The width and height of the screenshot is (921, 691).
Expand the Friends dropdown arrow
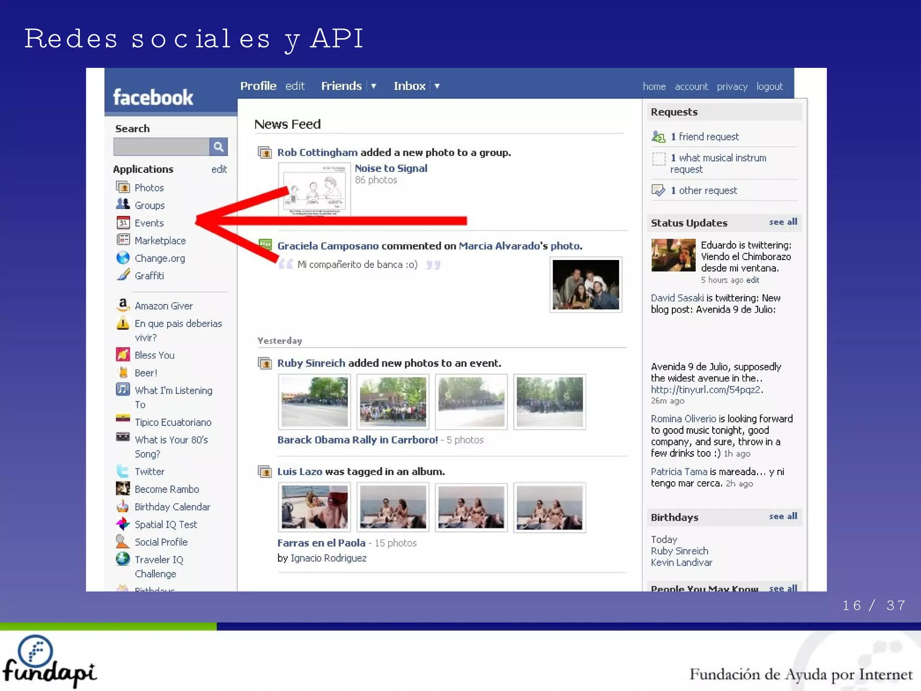click(x=373, y=86)
